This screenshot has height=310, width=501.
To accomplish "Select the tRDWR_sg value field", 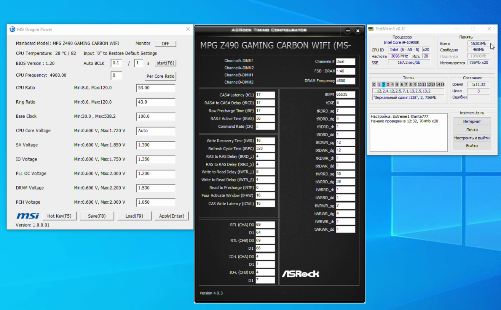I will (x=345, y=142).
